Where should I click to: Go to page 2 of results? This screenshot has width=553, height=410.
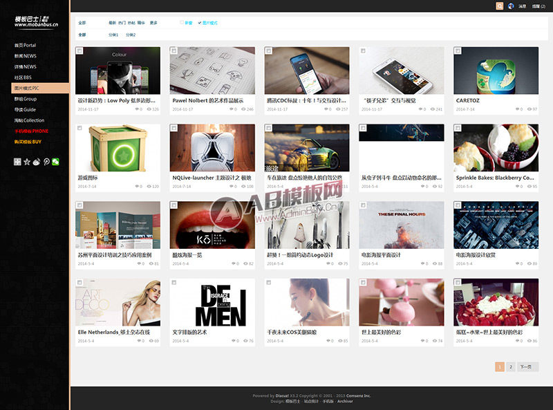(510, 367)
